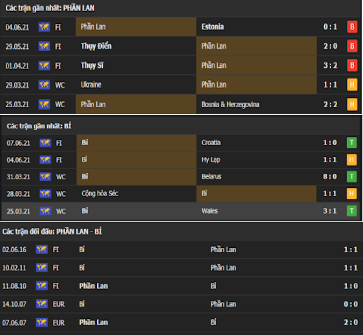Click the flag icon on 02.06.16 head-to-head row
363x335 pixels.
42,249
